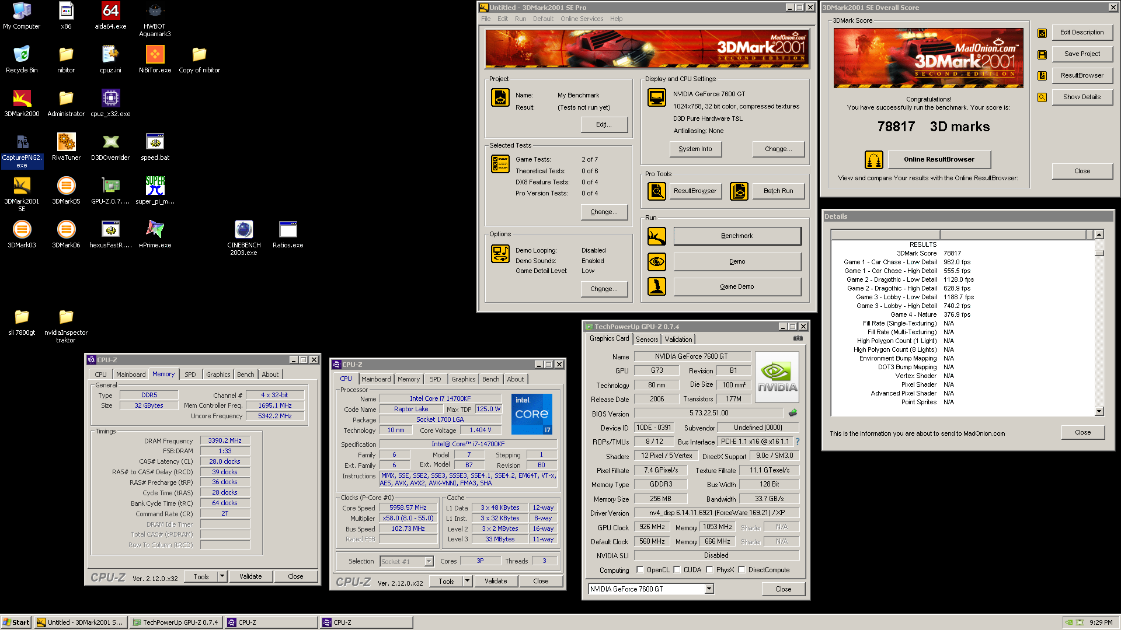Launch CINEBENCH 2003.exe desktop icon
1121x630 pixels.
click(243, 238)
